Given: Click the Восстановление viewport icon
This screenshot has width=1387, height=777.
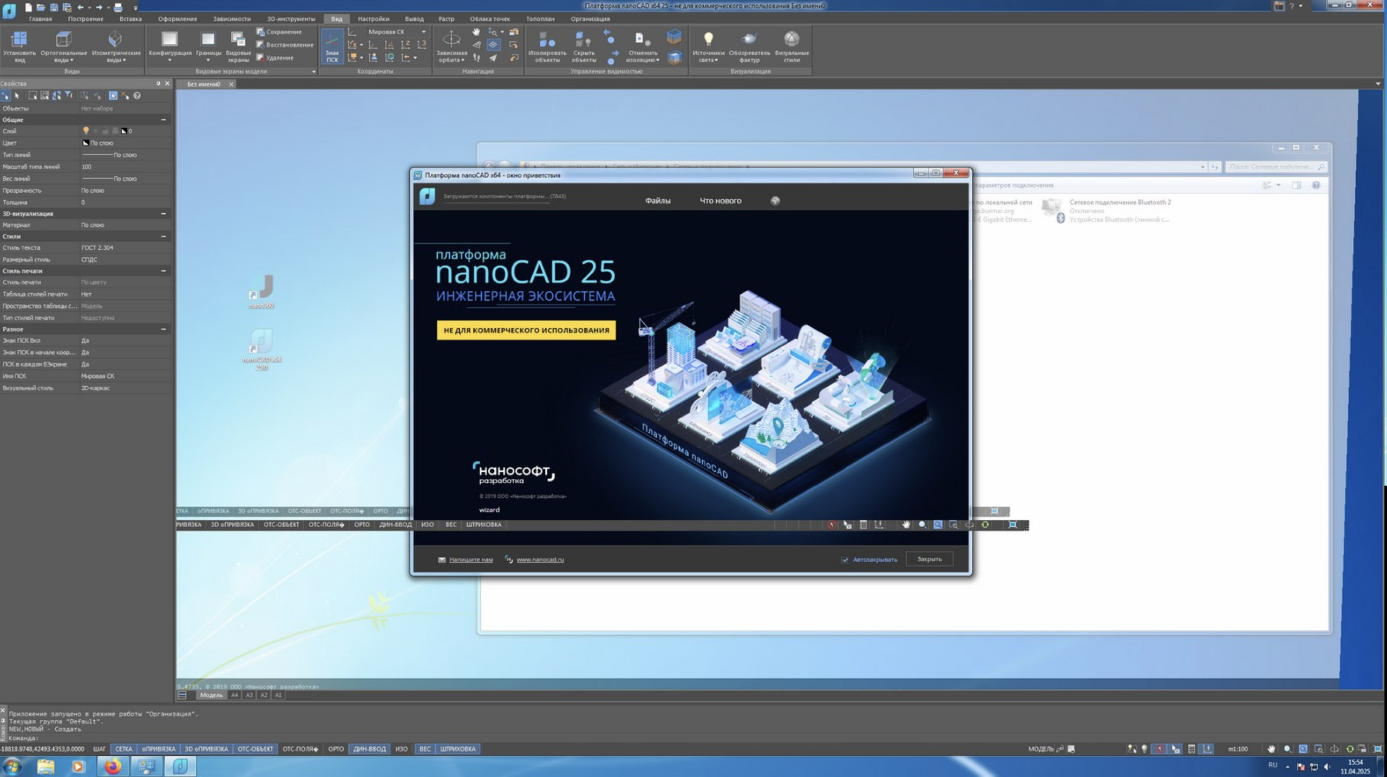Looking at the screenshot, I should click(260, 45).
